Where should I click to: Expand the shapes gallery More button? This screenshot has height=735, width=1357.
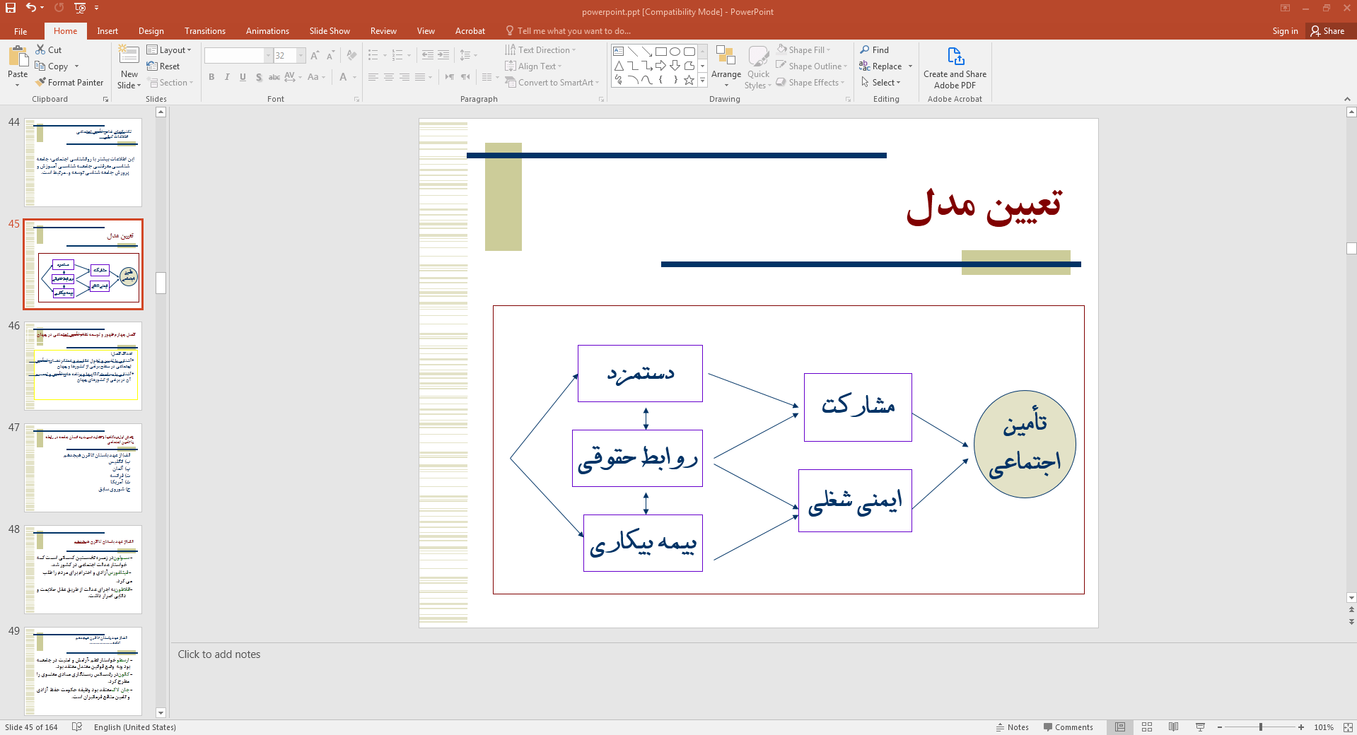[703, 81]
